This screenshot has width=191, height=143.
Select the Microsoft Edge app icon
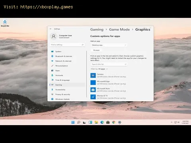pyautogui.click(x=93, y=83)
